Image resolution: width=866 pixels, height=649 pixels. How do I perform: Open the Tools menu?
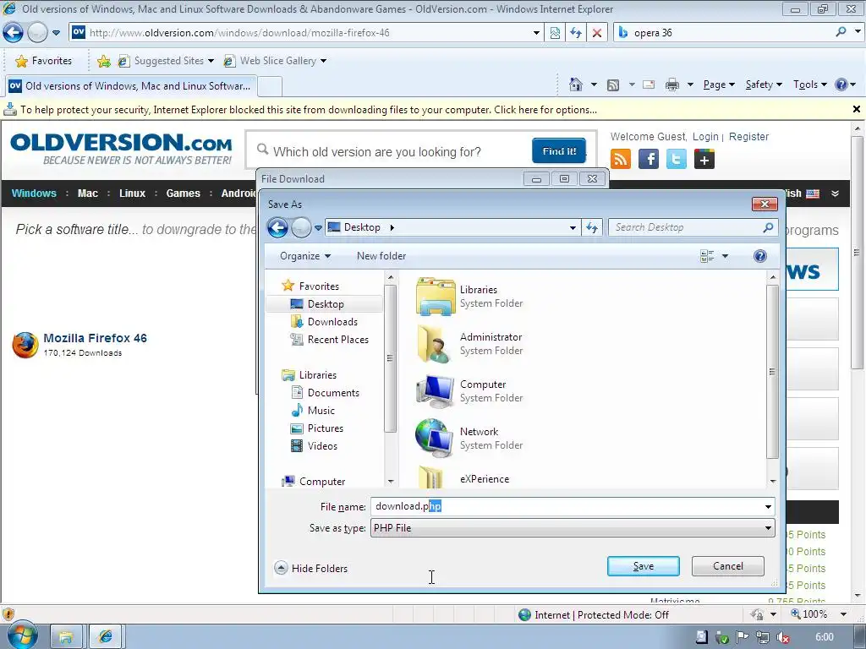809,85
